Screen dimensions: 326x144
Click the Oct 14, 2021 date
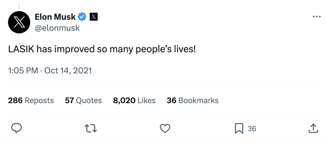click(68, 71)
